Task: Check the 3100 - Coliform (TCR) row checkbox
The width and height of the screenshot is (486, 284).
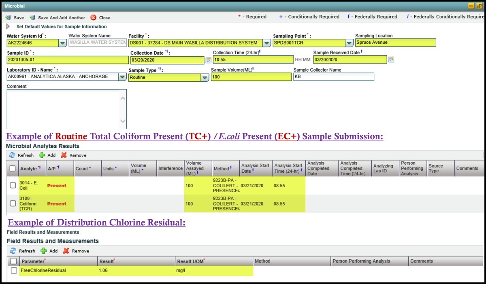Action: point(13,203)
